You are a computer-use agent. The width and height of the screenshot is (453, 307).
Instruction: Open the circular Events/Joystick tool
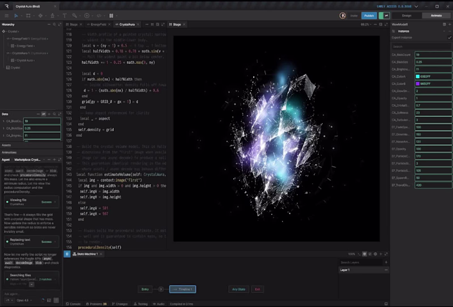[x=87, y=16]
